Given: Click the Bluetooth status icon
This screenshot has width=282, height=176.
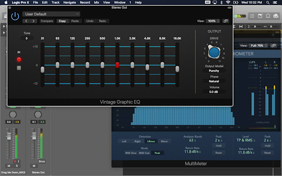Looking at the screenshot, I should tap(221, 2).
